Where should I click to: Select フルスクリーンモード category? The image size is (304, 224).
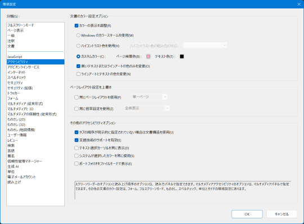click(35, 25)
